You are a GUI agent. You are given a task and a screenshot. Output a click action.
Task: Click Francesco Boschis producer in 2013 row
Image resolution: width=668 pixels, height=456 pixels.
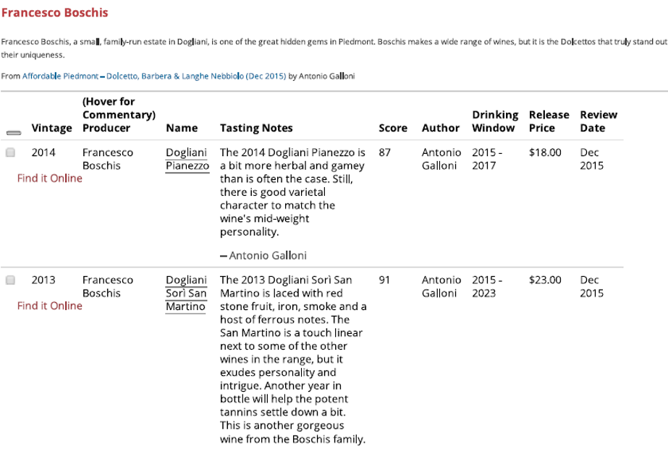107,286
